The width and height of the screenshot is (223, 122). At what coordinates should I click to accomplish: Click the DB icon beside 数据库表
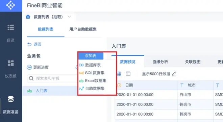click(x=81, y=65)
